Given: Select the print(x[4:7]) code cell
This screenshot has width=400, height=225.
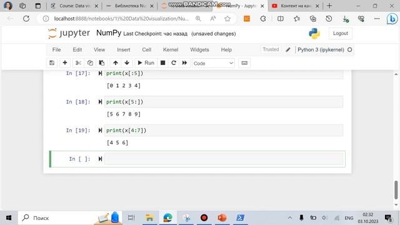Looking at the screenshot, I should 224,131.
